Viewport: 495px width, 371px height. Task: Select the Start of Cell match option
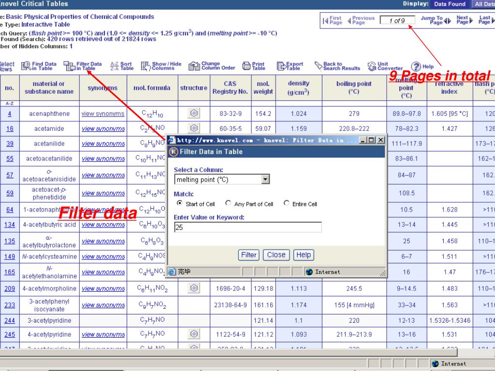(179, 203)
